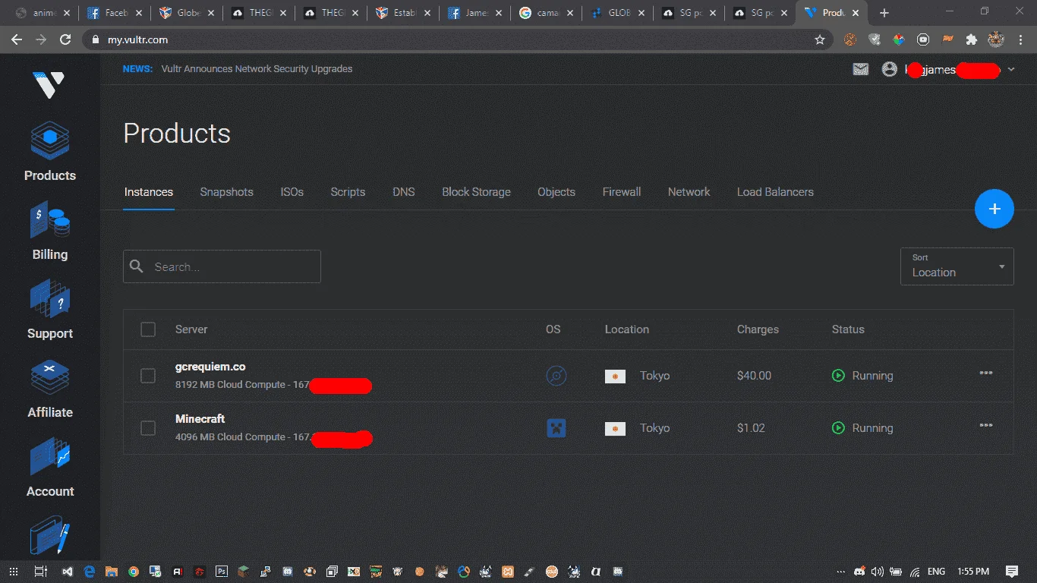The image size is (1037, 583).
Task: Open the more options menu for Minecraft
Action: (986, 426)
